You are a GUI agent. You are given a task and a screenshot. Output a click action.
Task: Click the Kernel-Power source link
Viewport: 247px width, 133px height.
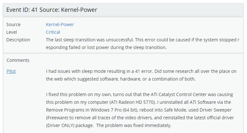pyautogui.click(x=60, y=24)
